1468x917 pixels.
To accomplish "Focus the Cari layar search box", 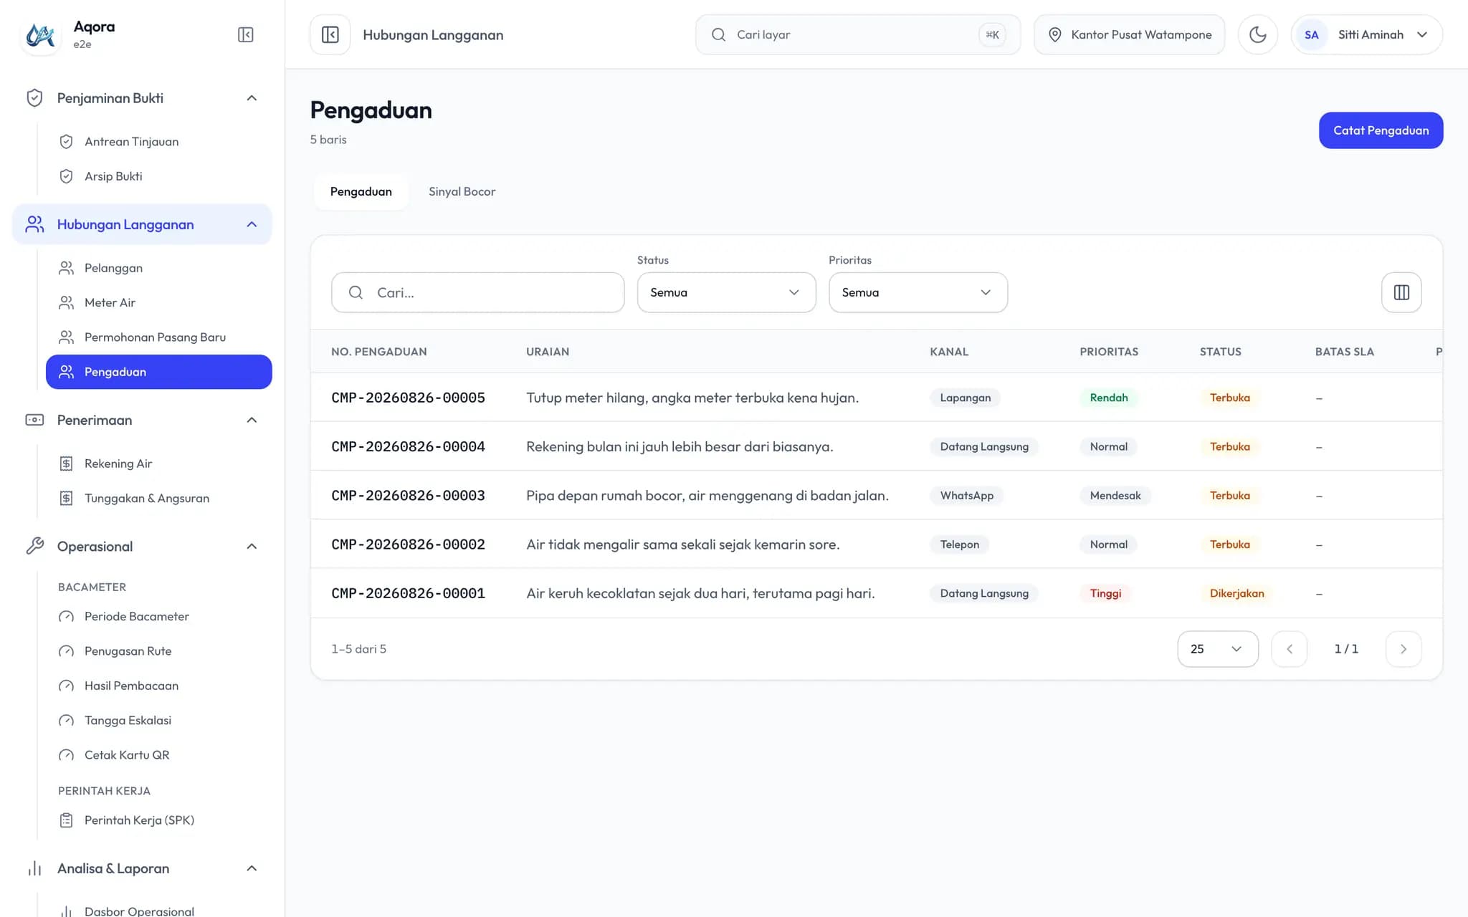I will click(857, 34).
